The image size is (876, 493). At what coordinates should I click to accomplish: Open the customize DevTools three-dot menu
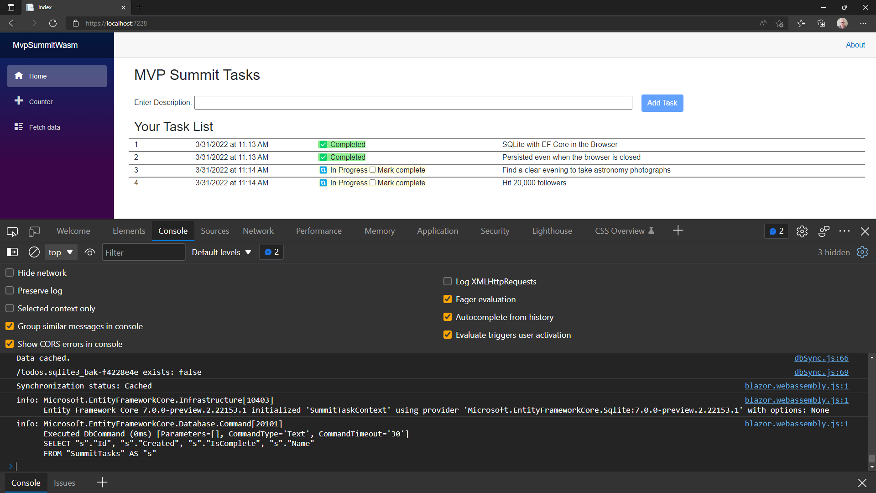click(x=845, y=231)
